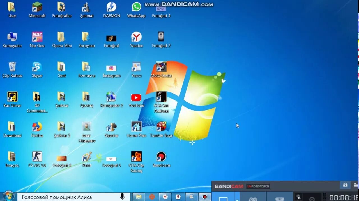Image resolution: width=359 pixels, height=201 pixels.
Task: Click the Bandicam UNREGISTERED label
Action: (x=258, y=186)
